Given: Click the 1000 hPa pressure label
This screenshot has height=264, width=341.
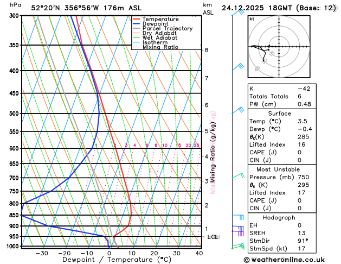Looking at the screenshot, I should point(13,247).
